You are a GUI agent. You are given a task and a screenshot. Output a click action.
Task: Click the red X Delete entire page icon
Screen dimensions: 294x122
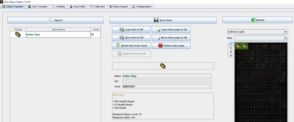coord(160,46)
